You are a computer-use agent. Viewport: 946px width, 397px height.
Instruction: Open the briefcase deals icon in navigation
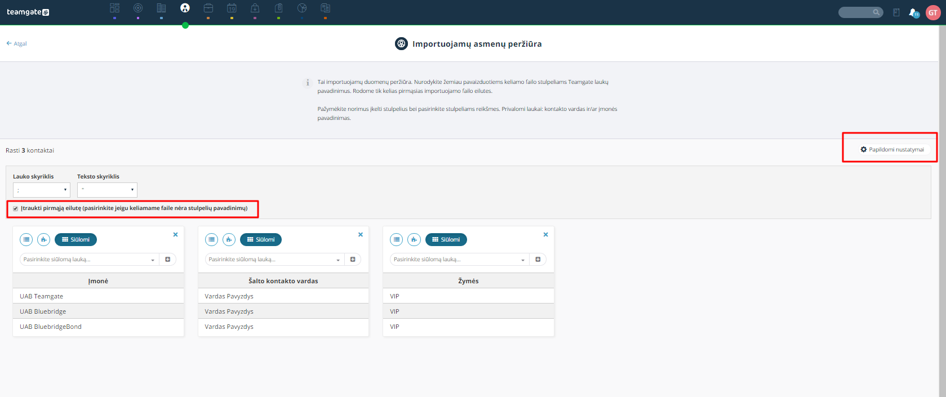208,8
